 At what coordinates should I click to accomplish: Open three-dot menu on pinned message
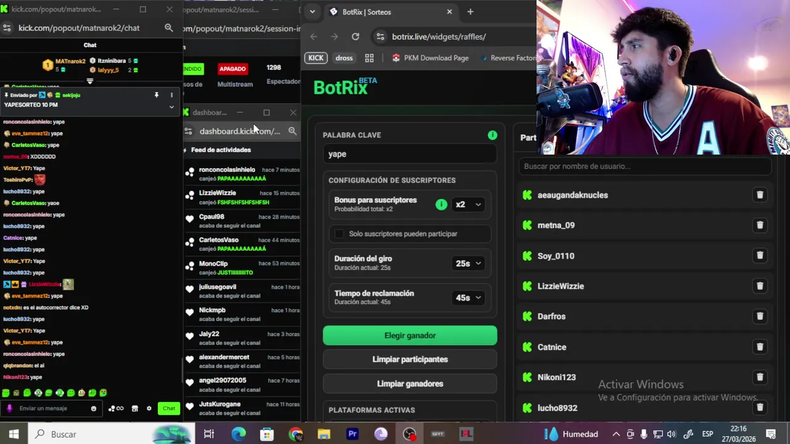[172, 95]
